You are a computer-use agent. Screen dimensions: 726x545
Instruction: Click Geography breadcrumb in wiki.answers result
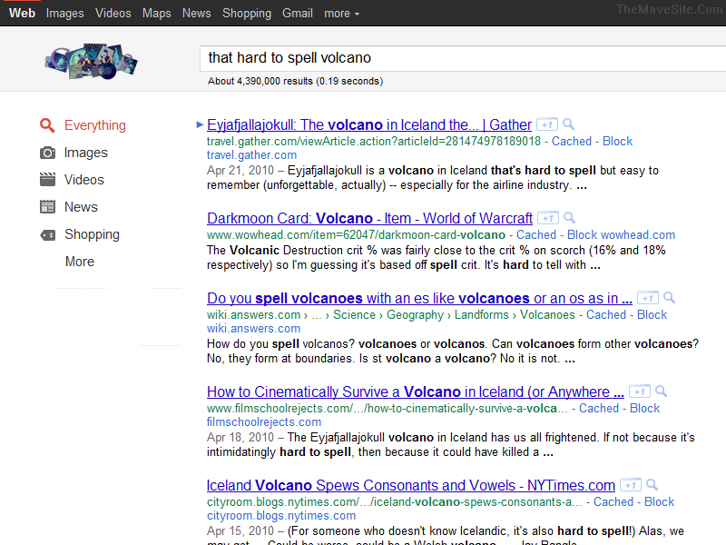tap(415, 315)
